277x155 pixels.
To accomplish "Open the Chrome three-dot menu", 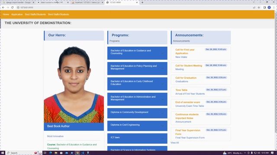I will (x=274, y=7).
